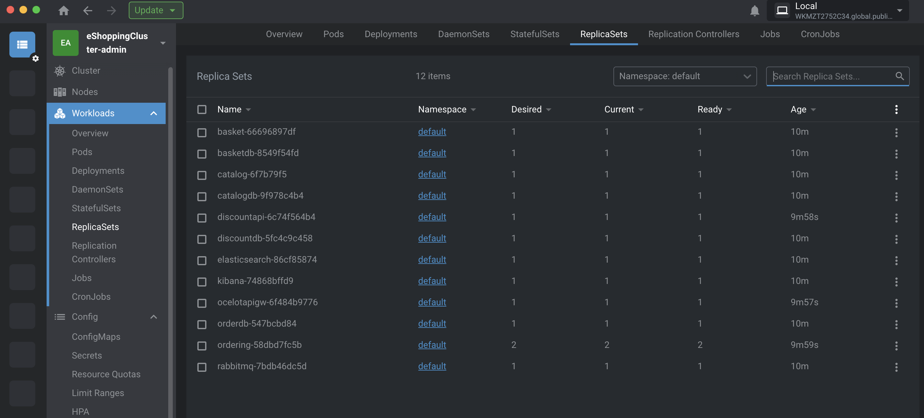Screen dimensions: 924x418
Task: Open actions menu for catalog-6f7b79f5
Action: [896, 175]
